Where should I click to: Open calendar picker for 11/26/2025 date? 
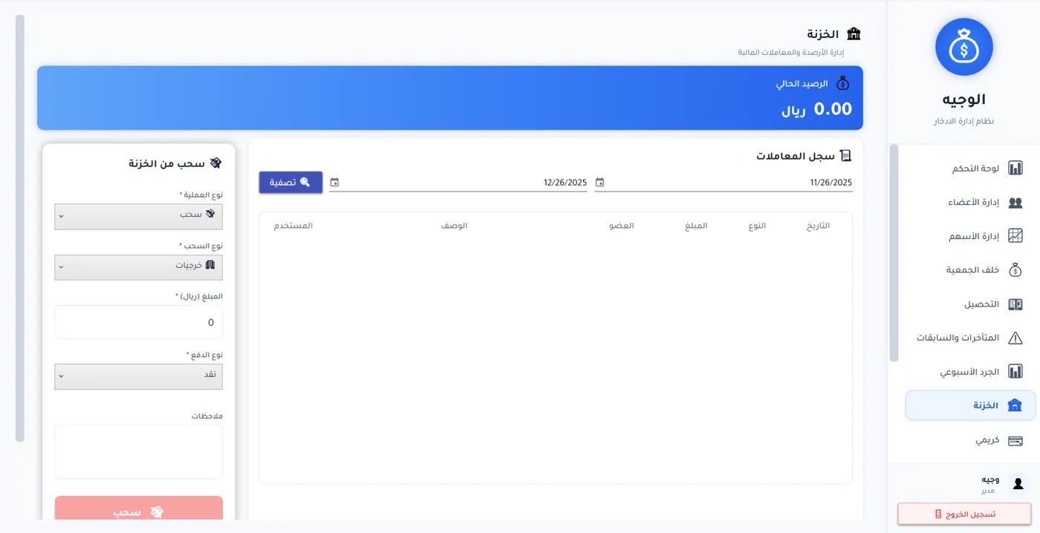click(599, 183)
